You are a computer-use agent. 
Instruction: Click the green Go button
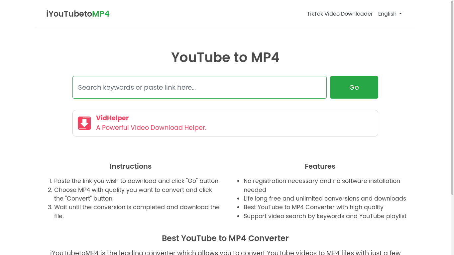(x=354, y=87)
